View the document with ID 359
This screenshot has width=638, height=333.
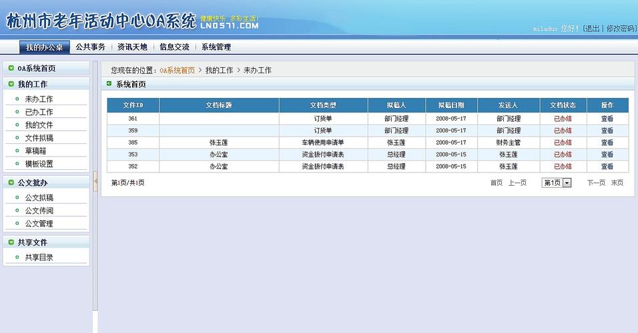click(x=607, y=131)
